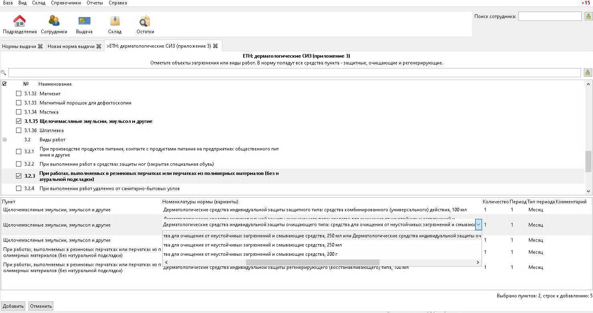
Task: Tick the 3.1.34 Мастика checkbox
Action: click(18, 112)
